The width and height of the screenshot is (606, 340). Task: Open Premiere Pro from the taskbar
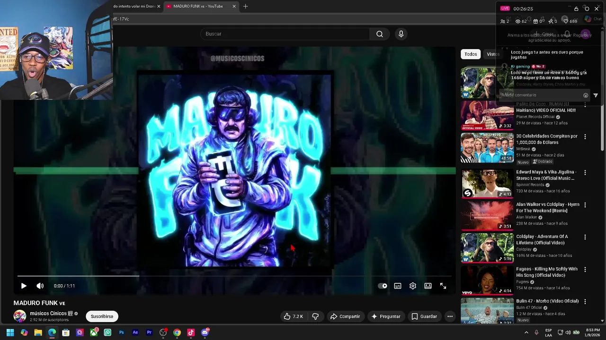tap(149, 332)
